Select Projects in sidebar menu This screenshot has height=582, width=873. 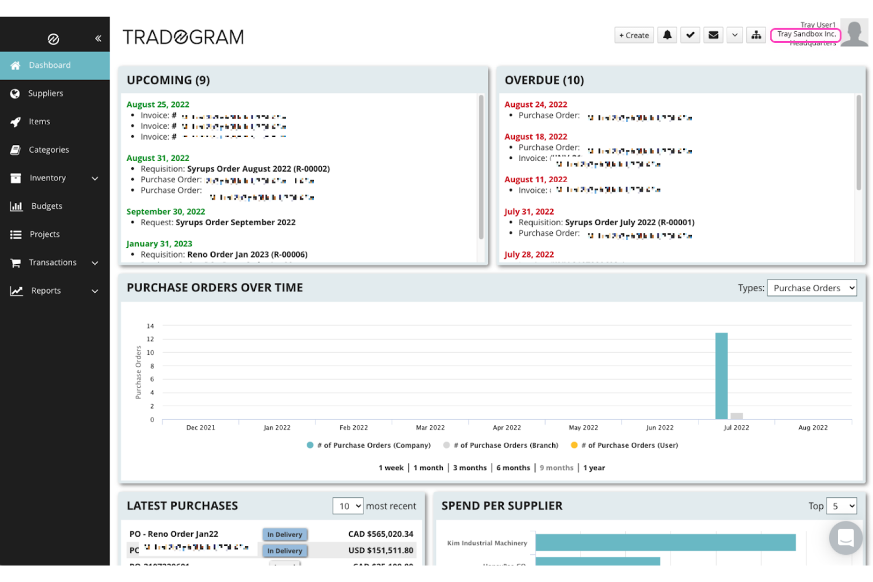(45, 235)
